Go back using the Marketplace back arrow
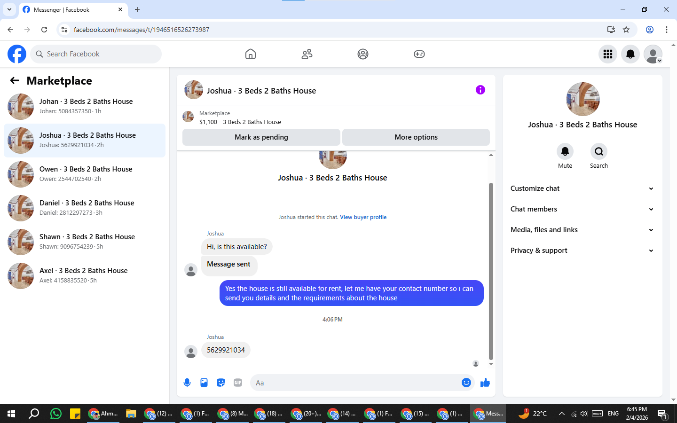The height and width of the screenshot is (423, 677). click(15, 80)
